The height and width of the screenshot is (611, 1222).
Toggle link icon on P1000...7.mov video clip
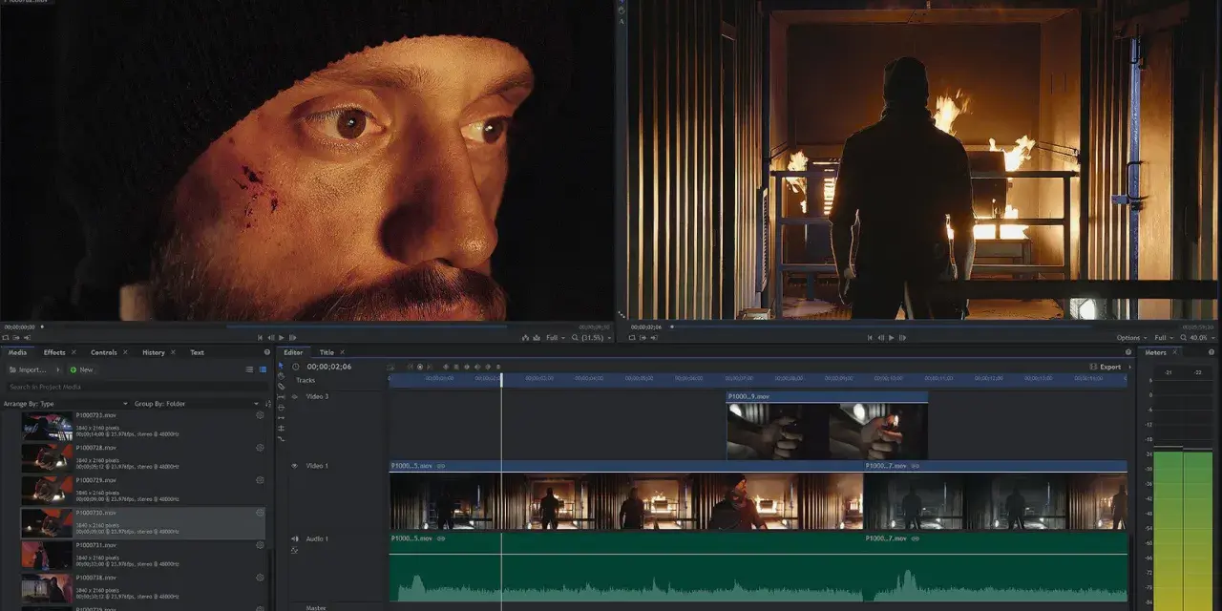915,466
